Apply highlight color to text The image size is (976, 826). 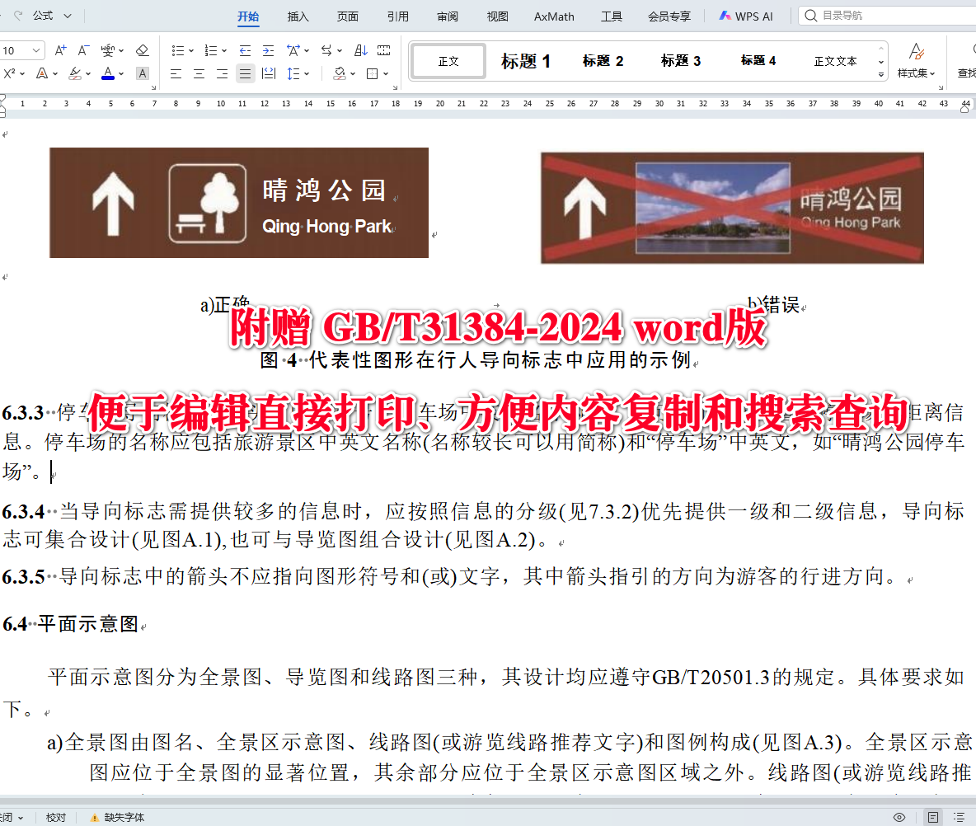coord(75,73)
